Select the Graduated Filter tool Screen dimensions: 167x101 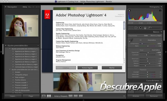pos(145,28)
